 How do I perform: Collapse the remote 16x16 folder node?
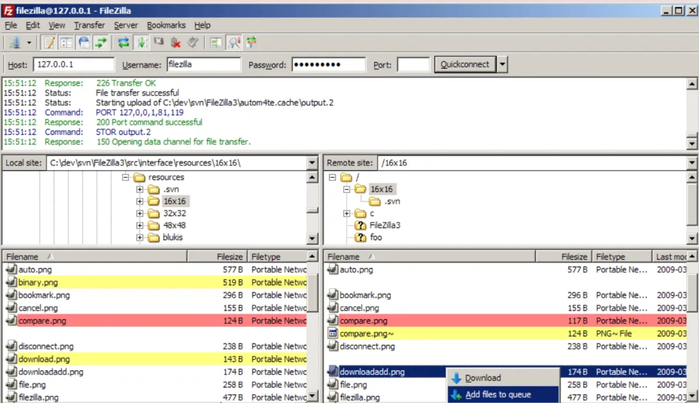pos(346,189)
